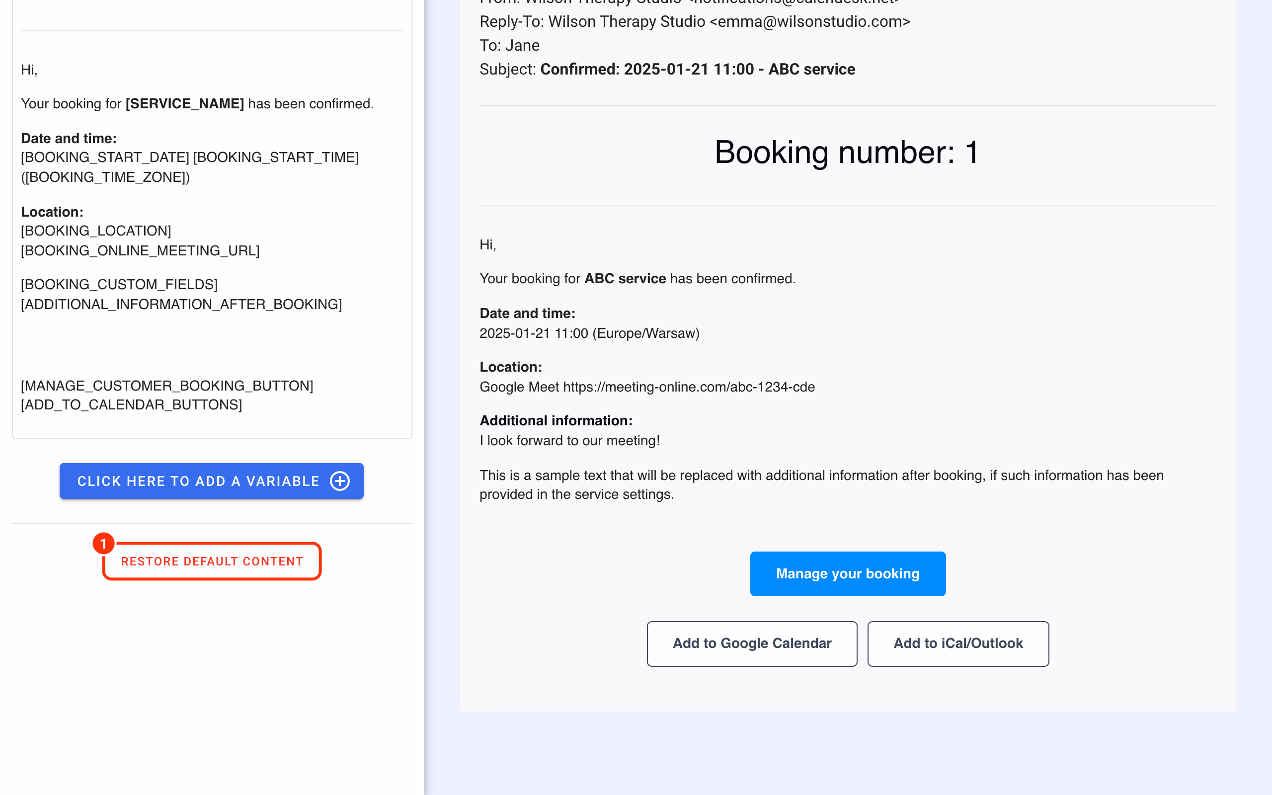The image size is (1272, 795).
Task: Click the [MANAGE_CUSTOMER_BOOKING_BUTTON] variable
Action: [167, 386]
